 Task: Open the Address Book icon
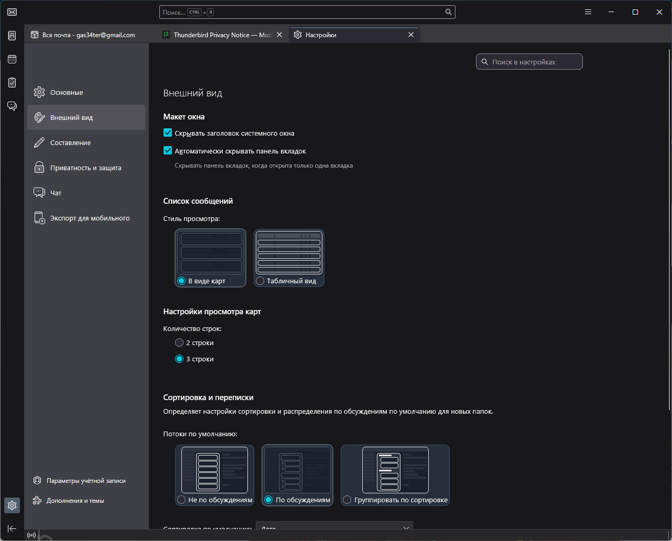12,36
